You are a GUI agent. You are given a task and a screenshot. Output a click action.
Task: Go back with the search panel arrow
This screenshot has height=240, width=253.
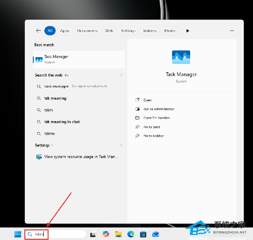click(38, 31)
